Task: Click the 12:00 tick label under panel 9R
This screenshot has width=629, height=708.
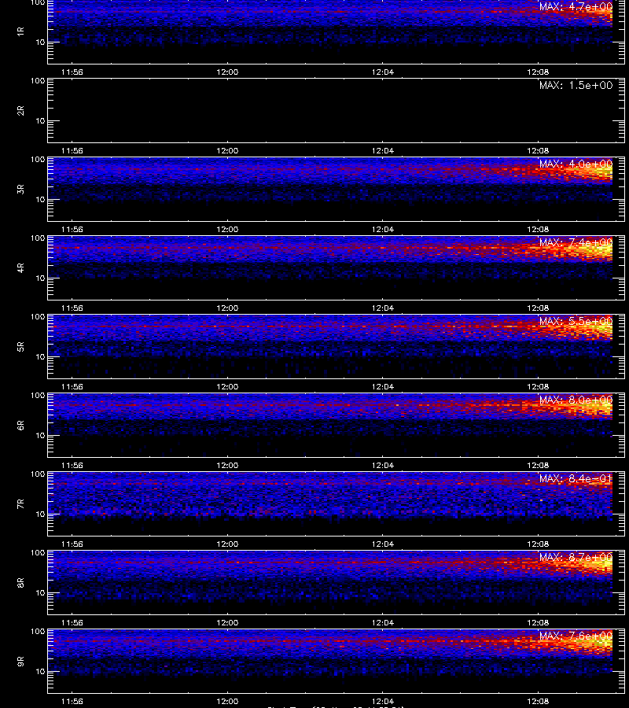Action: pos(227,702)
